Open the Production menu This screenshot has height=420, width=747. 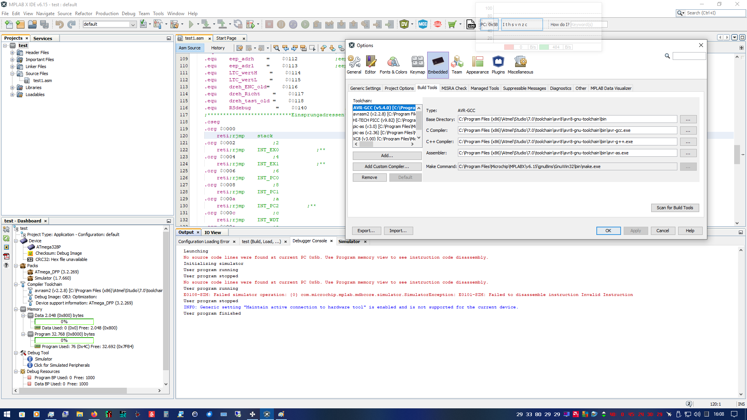coord(107,13)
